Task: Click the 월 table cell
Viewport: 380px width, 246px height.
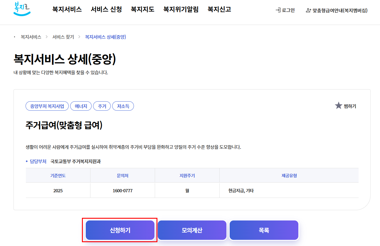Action: 187,191
